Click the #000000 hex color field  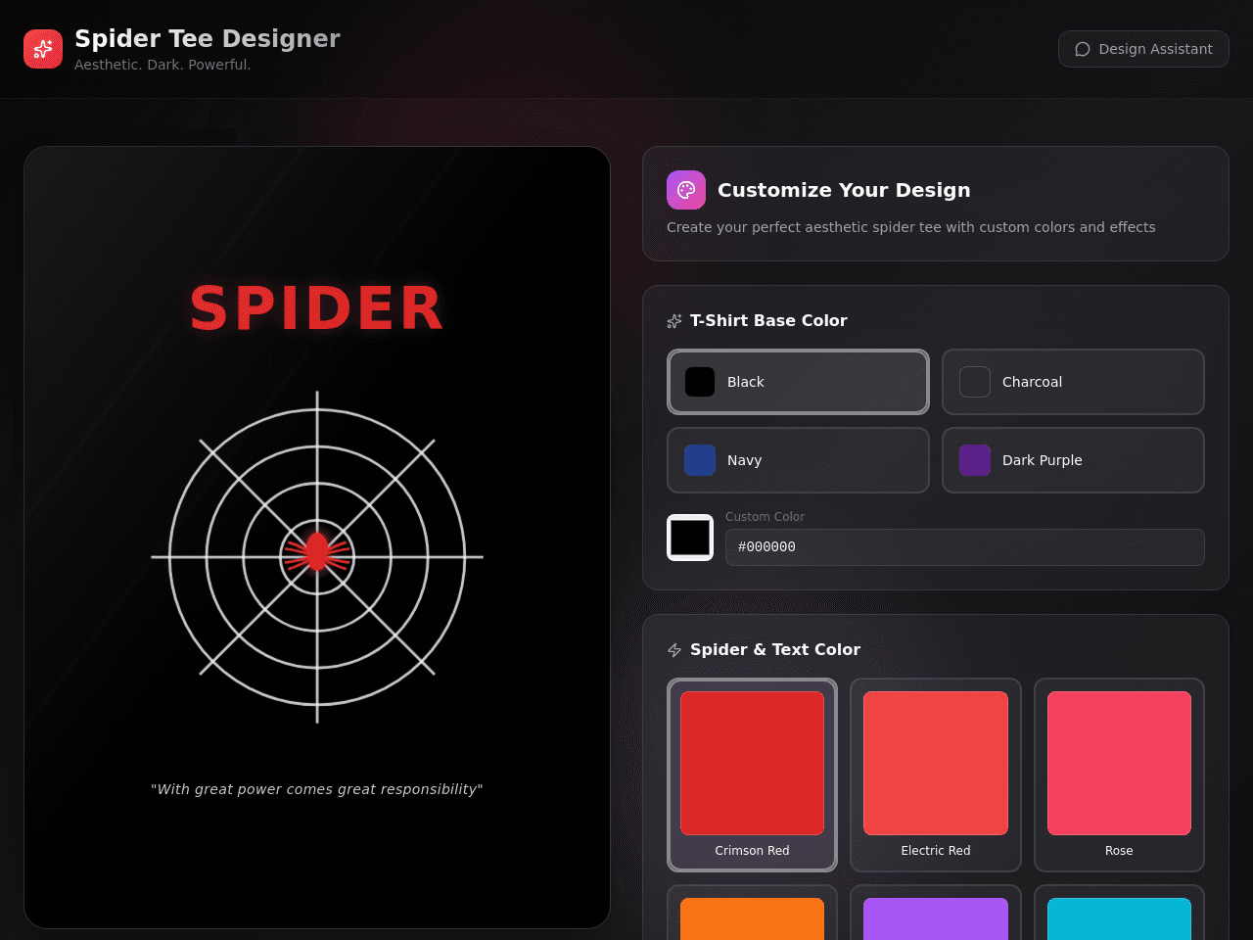coord(964,547)
